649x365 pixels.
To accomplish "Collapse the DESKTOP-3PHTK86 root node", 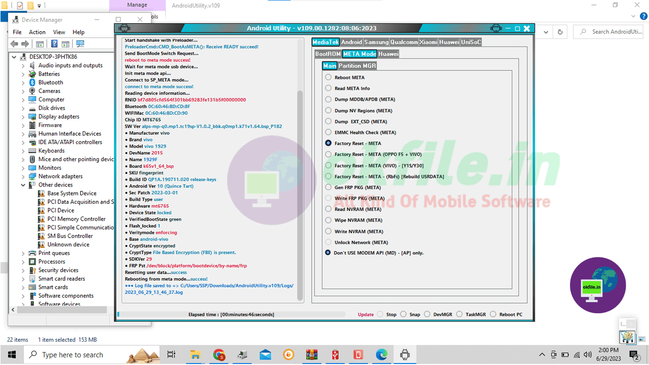I will point(14,57).
